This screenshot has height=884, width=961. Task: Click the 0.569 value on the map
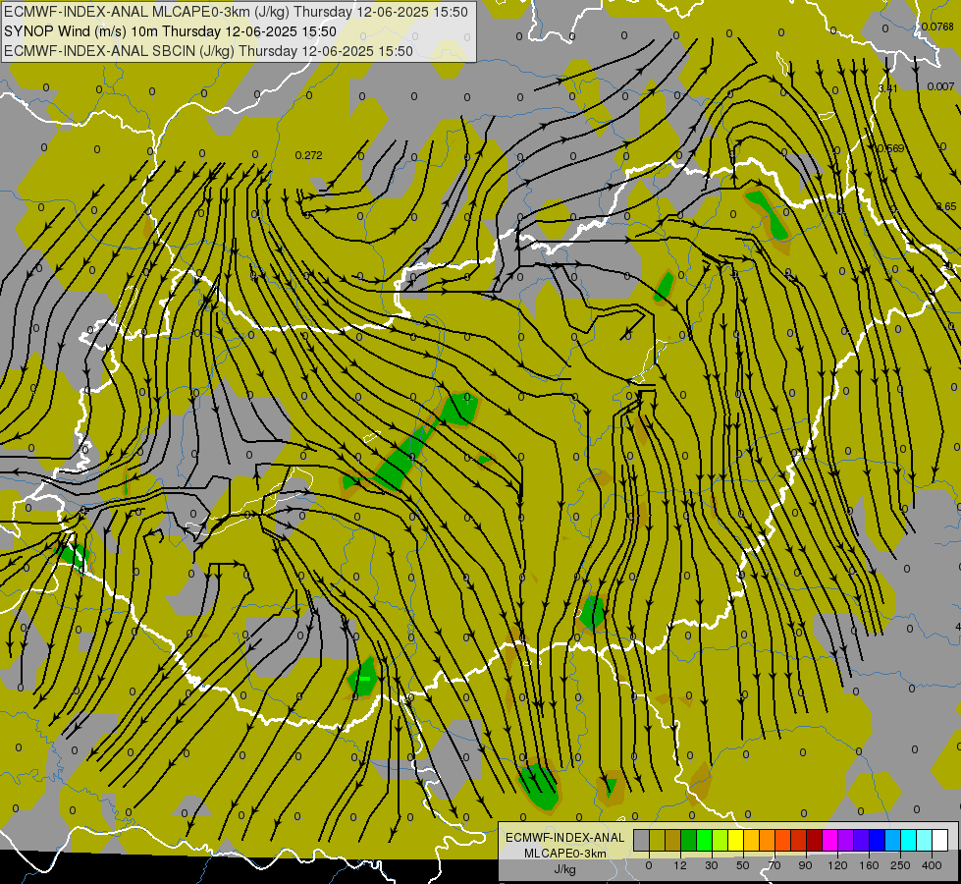890,148
